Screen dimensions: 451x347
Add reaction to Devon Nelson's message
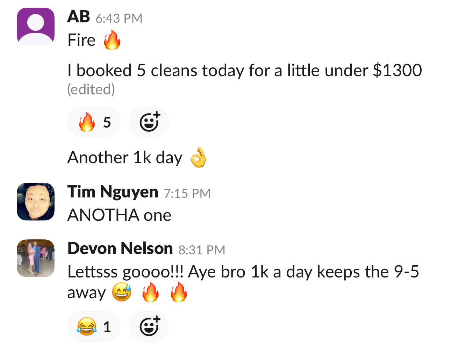pos(149,326)
